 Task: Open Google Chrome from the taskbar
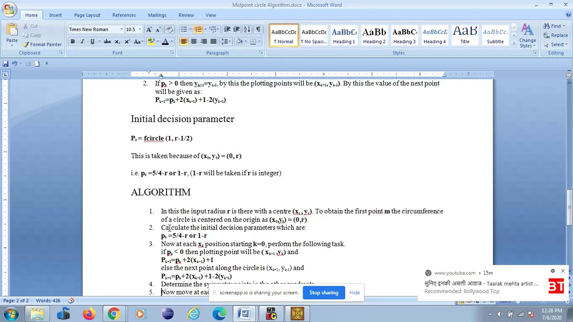(x=114, y=314)
